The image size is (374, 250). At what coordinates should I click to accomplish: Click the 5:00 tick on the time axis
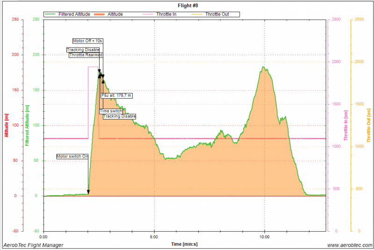[x=154, y=236]
